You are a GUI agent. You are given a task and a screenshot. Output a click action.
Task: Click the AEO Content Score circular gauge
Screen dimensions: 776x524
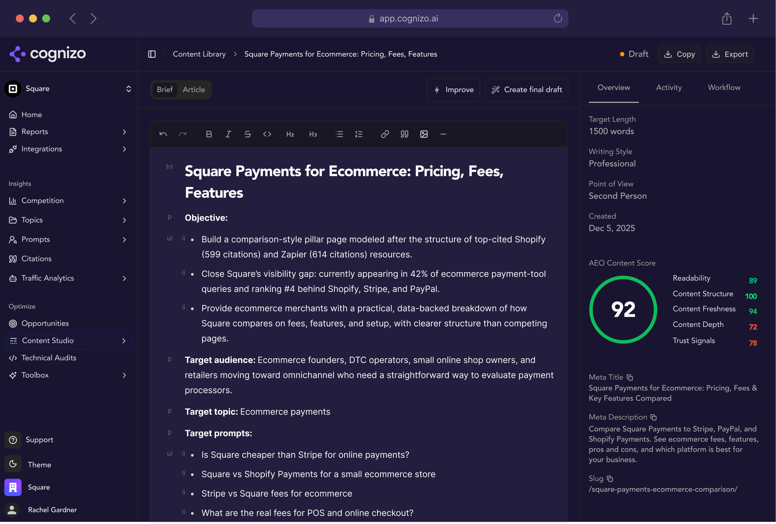623,309
